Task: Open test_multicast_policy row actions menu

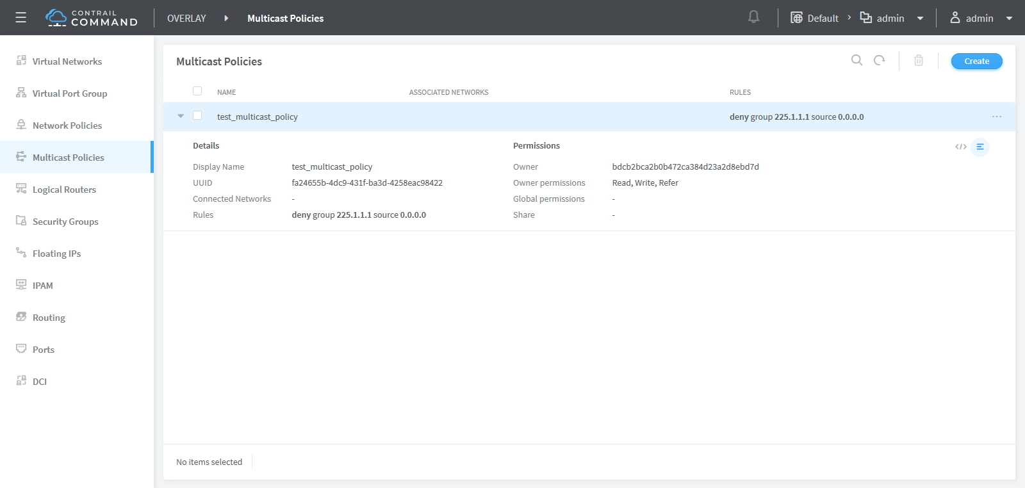Action: (x=996, y=117)
